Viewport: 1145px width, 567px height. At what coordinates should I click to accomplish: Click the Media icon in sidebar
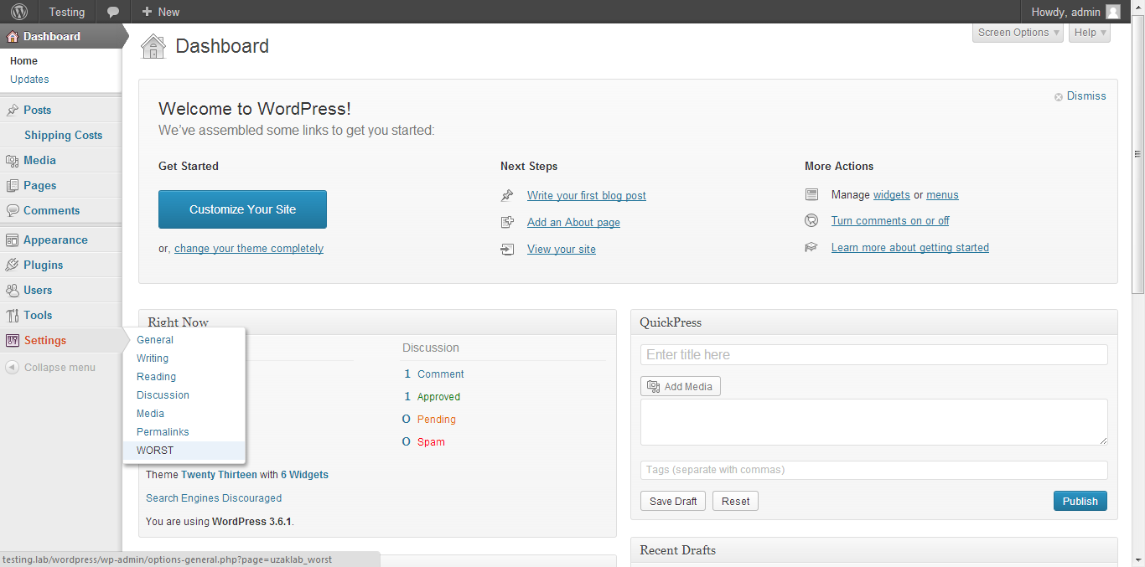12,160
